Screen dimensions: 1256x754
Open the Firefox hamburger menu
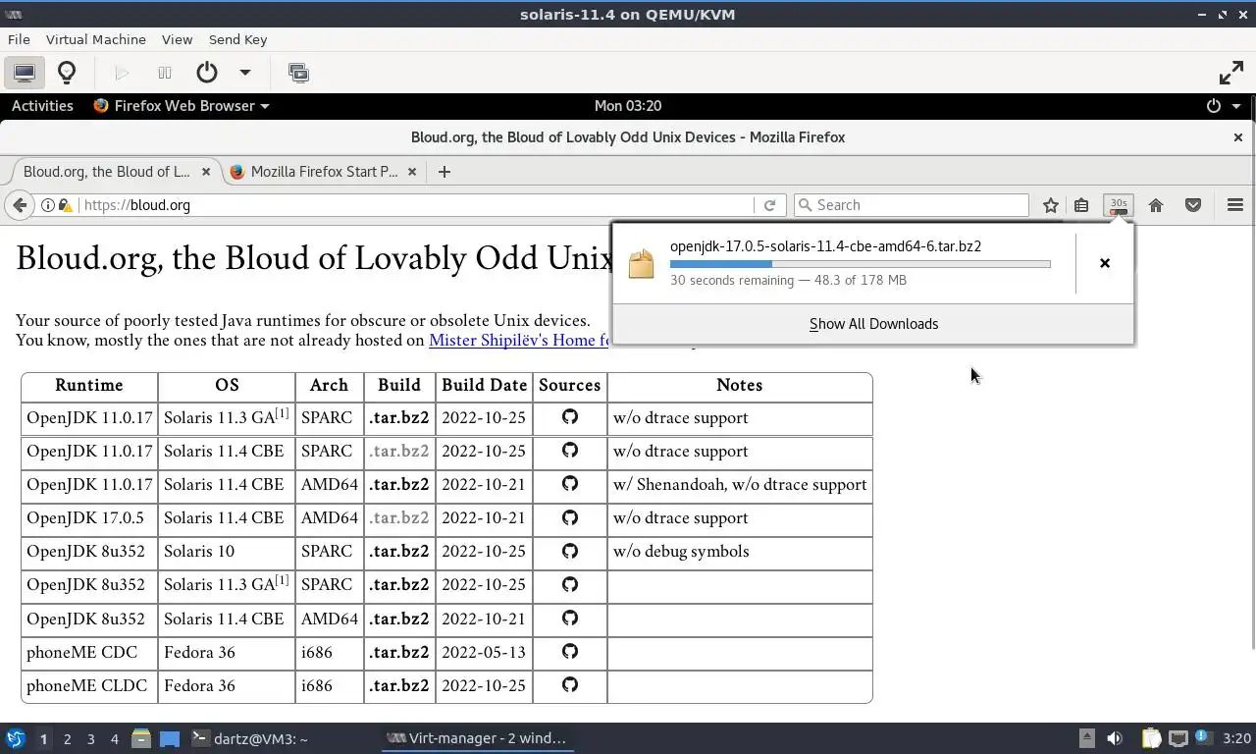coord(1235,205)
